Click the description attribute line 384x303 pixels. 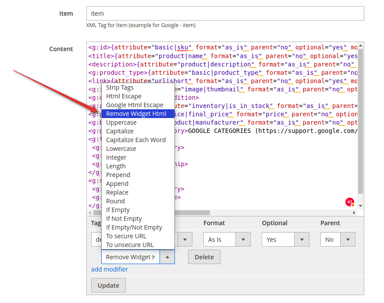pos(223,64)
